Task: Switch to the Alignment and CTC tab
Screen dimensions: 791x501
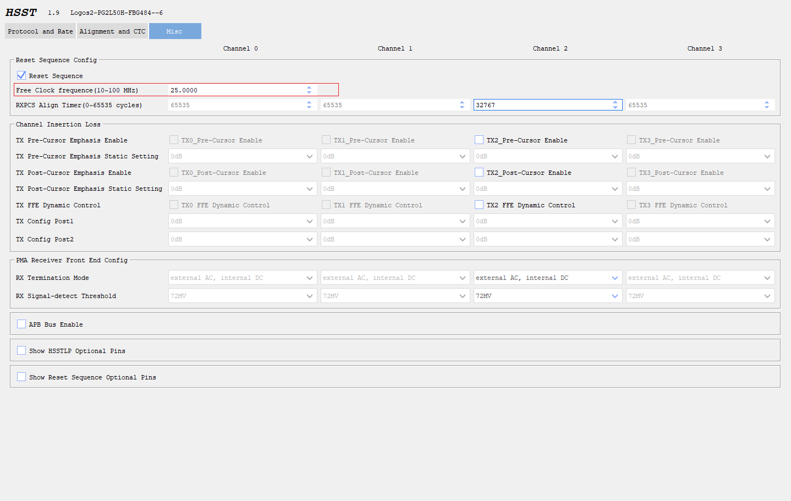Action: click(112, 31)
